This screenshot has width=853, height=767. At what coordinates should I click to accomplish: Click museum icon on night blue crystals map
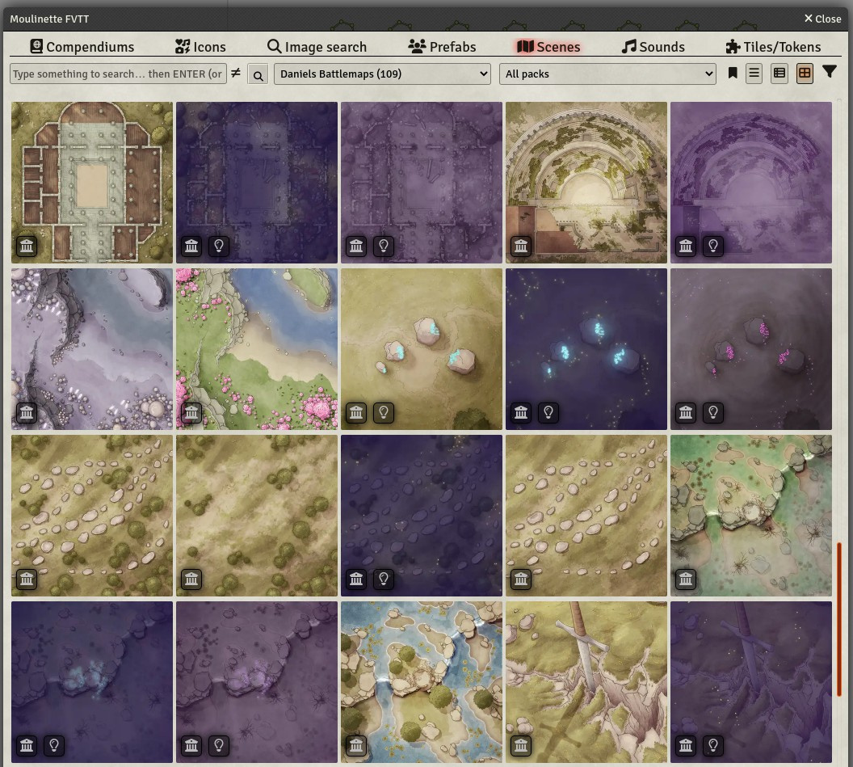(521, 413)
